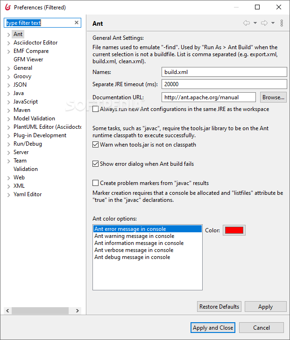The width and height of the screenshot is (290, 340).
Task: Uncheck Warn when tools.jar is not on classpath
Action: coord(95,144)
